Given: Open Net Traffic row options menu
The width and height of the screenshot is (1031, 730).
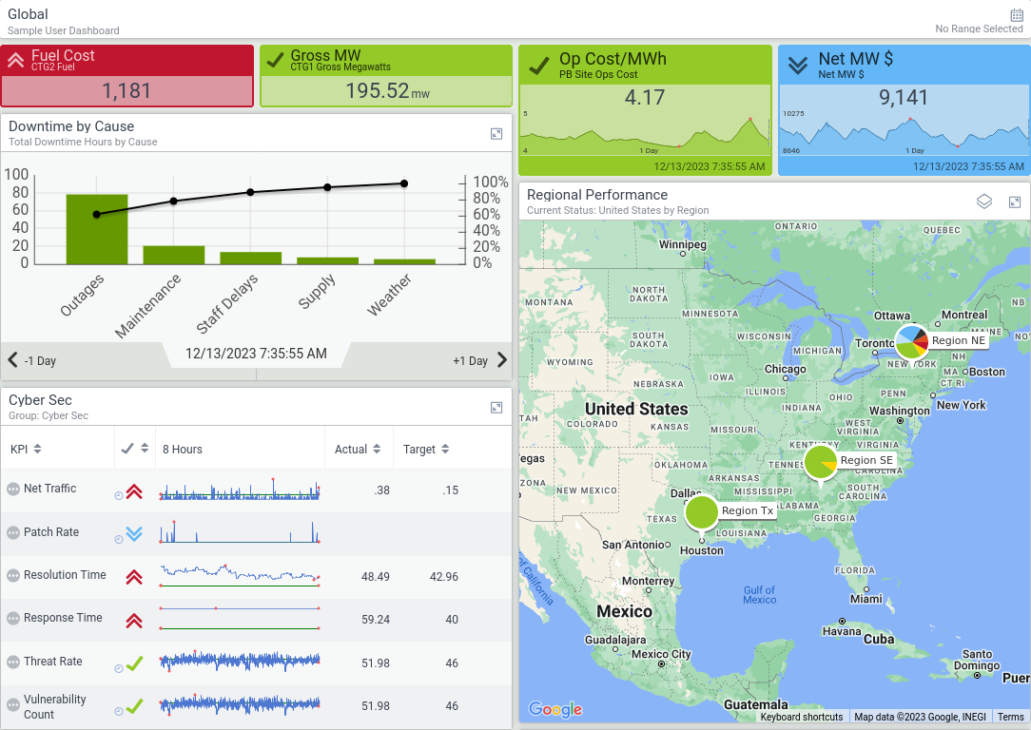Looking at the screenshot, I should point(13,490).
